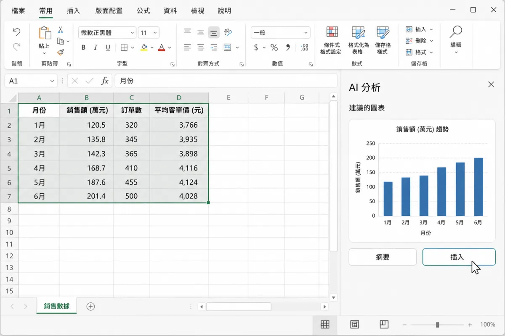The image size is (505, 336).
Task: Open the 說明 tab
Action: [x=224, y=11]
